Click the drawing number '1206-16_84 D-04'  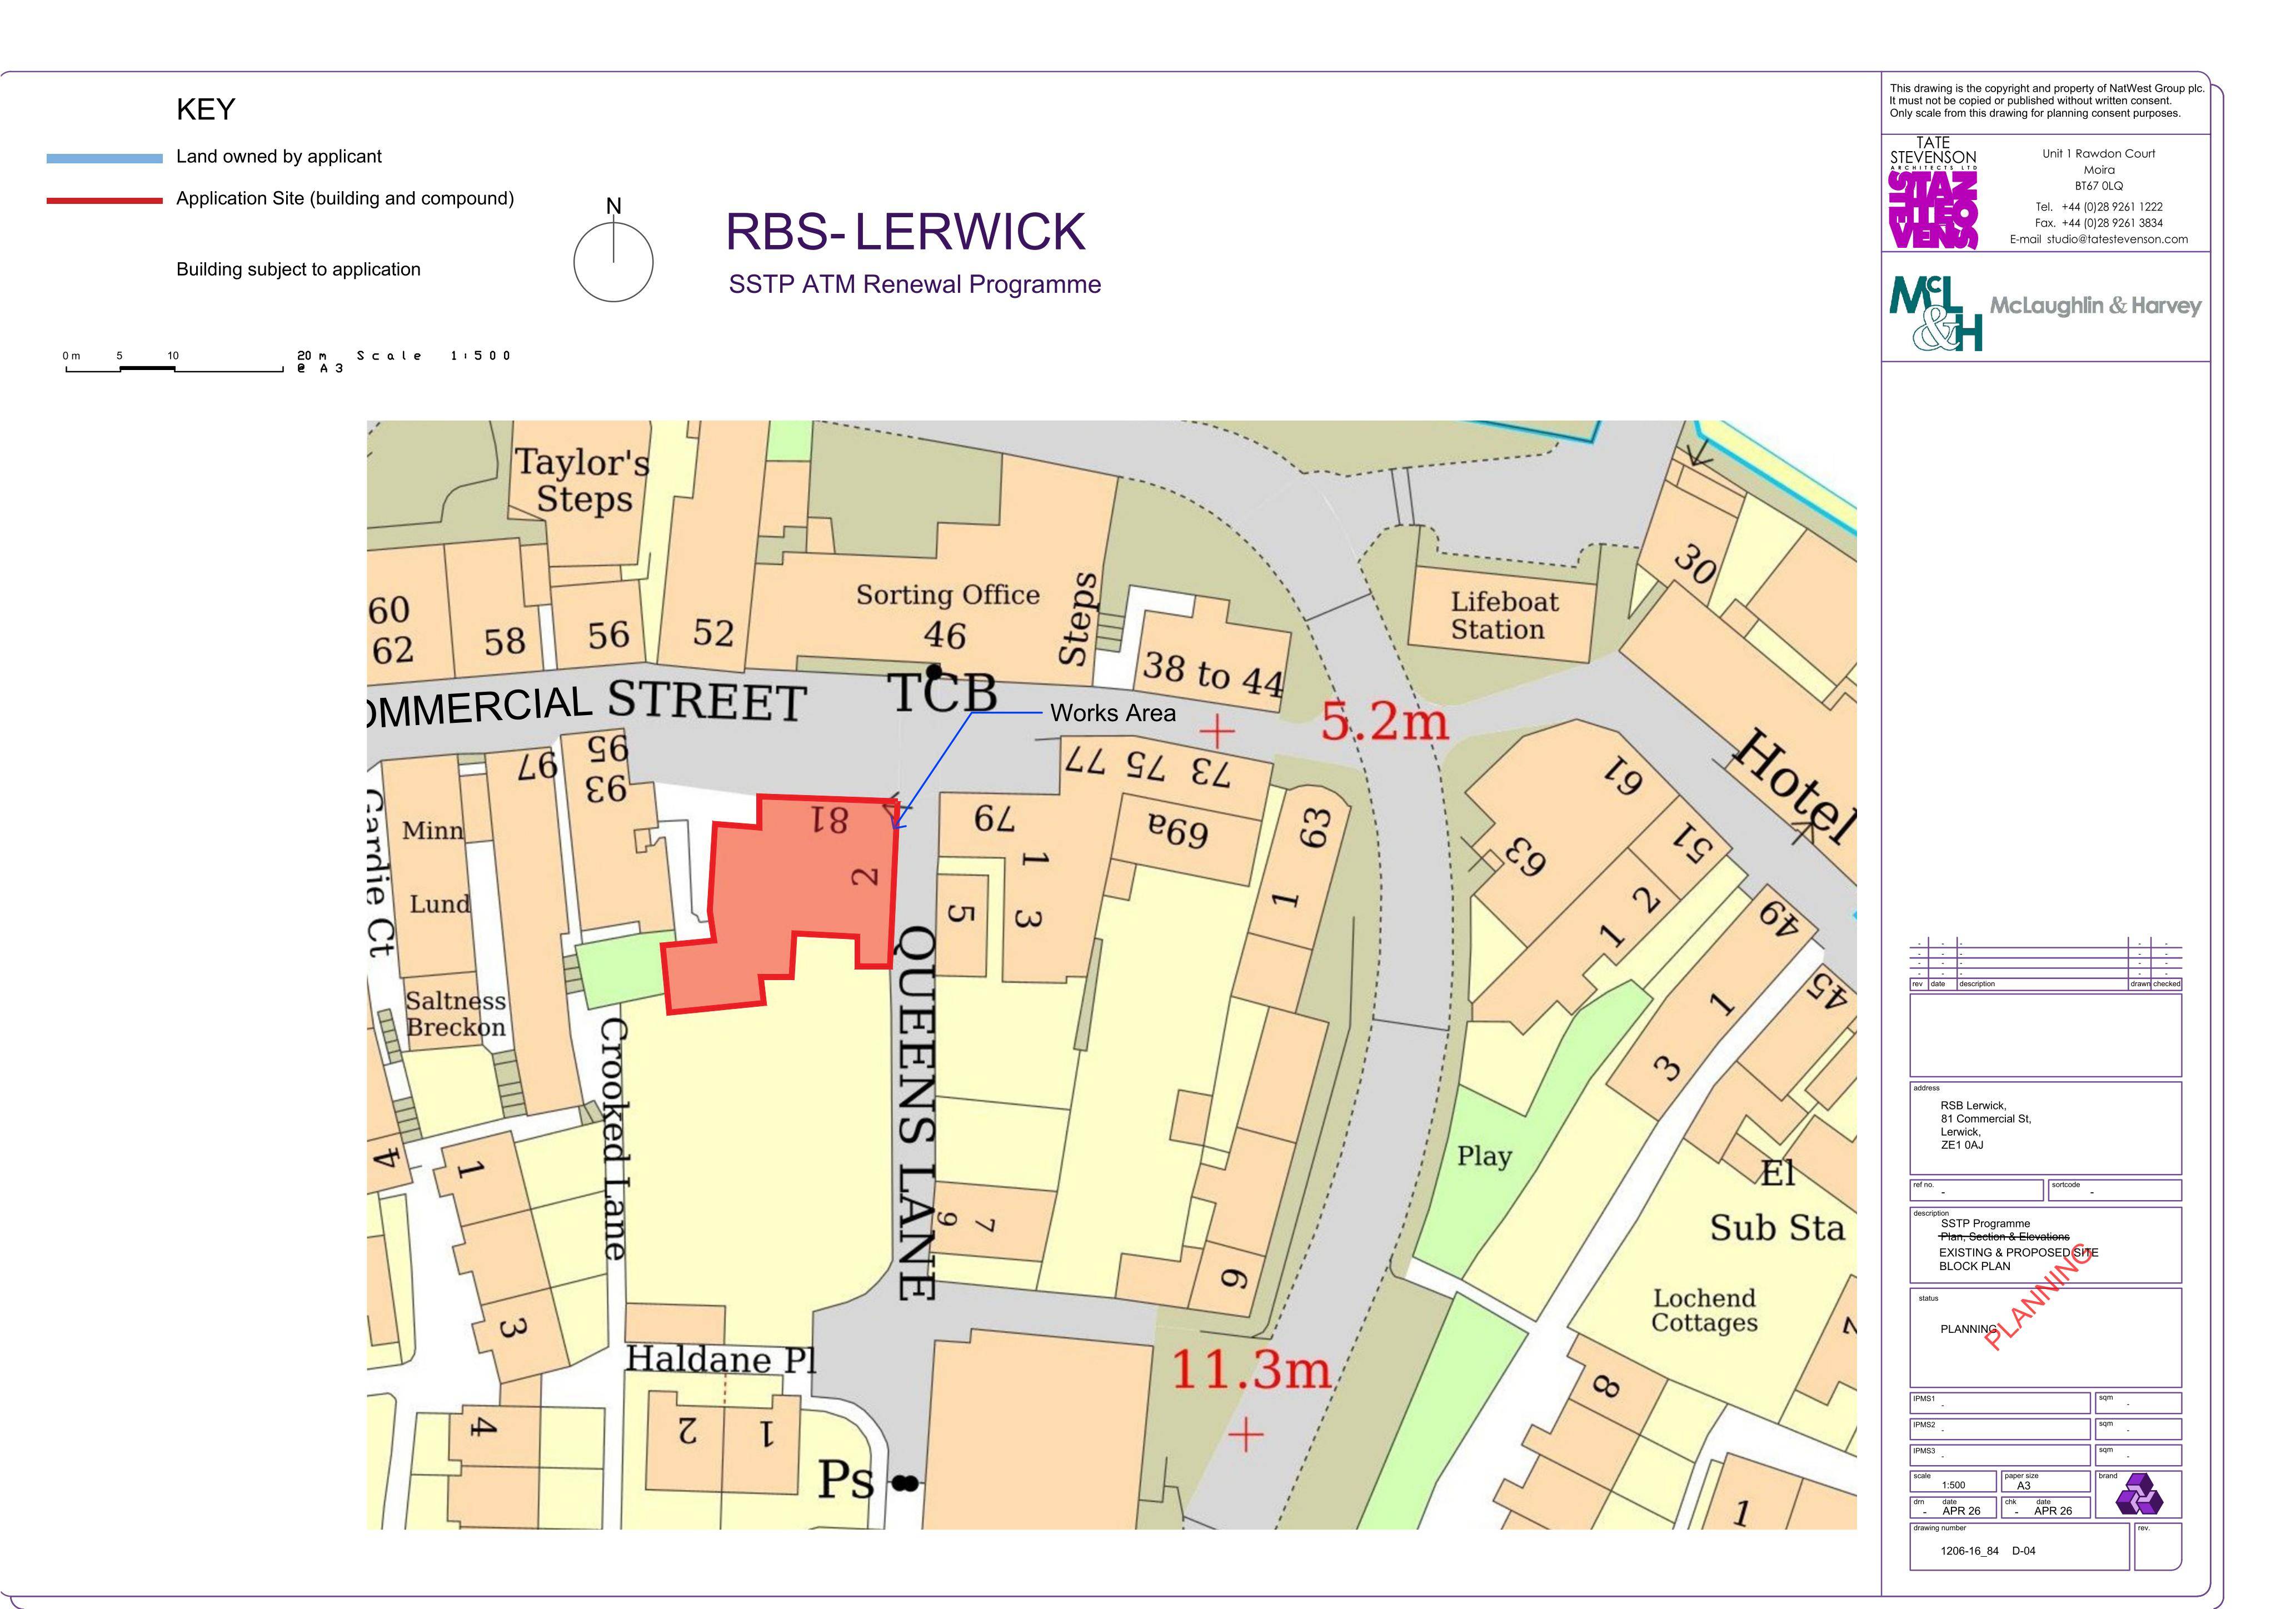[1988, 1551]
